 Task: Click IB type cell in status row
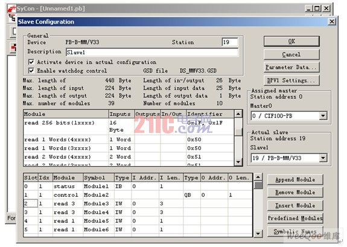(123, 186)
